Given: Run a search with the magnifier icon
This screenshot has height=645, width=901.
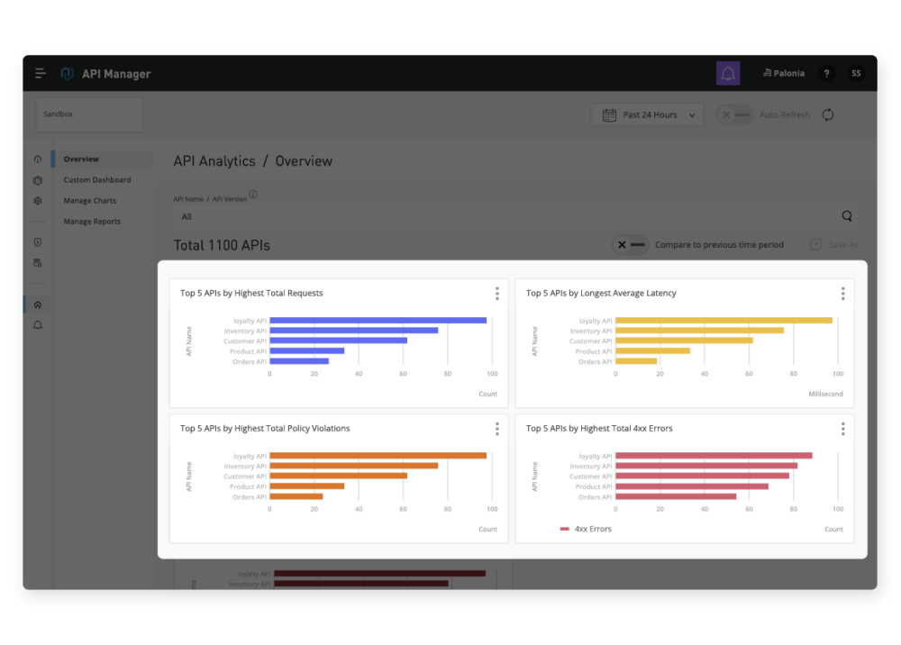Looking at the screenshot, I should [846, 216].
